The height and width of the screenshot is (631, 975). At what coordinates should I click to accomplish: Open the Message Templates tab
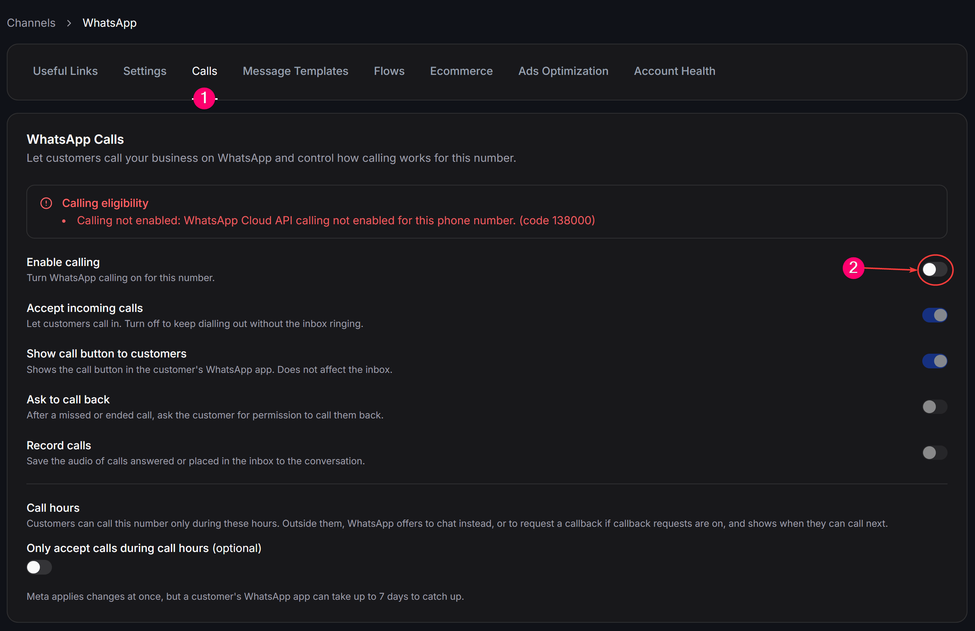tap(296, 71)
